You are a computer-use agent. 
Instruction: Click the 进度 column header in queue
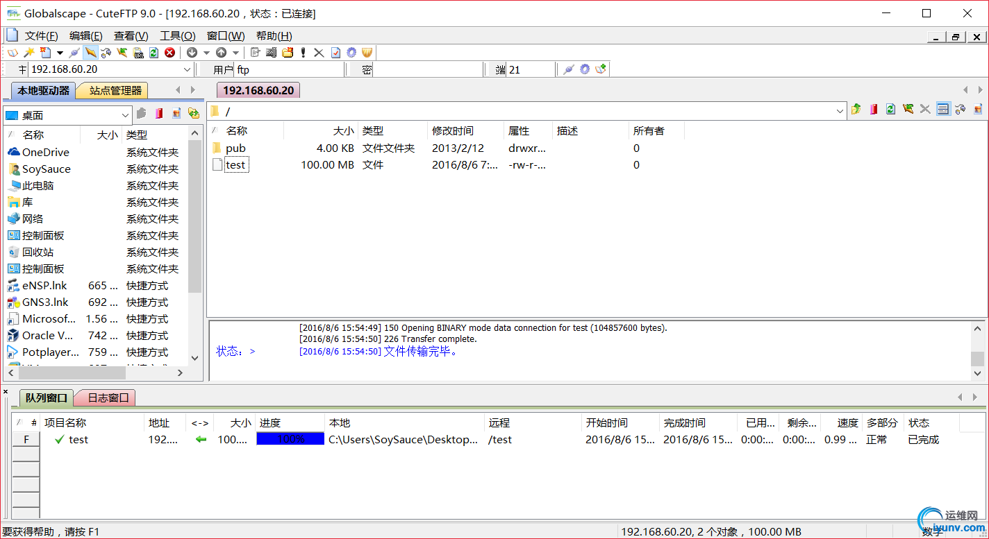point(290,422)
